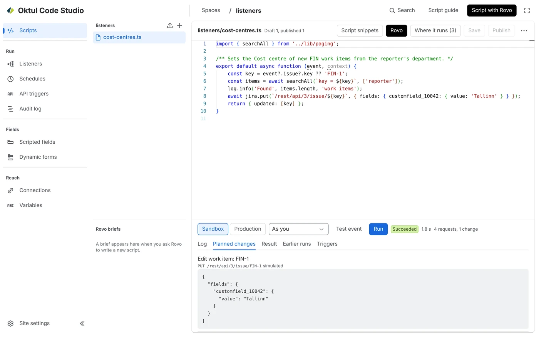Image resolution: width=539 pixels, height=337 pixels.
Task: Open Listeners via its sidebar icon
Action: tap(11, 64)
